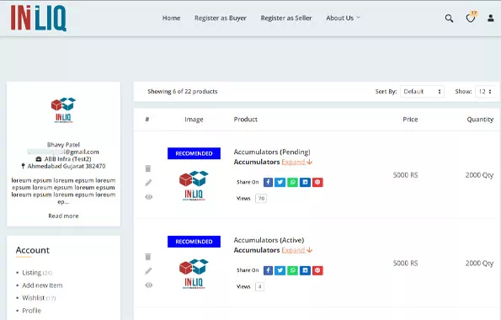The image size is (501, 320).
Task: Click 'Showing 6 of 22 products' text
Action: 183,92
